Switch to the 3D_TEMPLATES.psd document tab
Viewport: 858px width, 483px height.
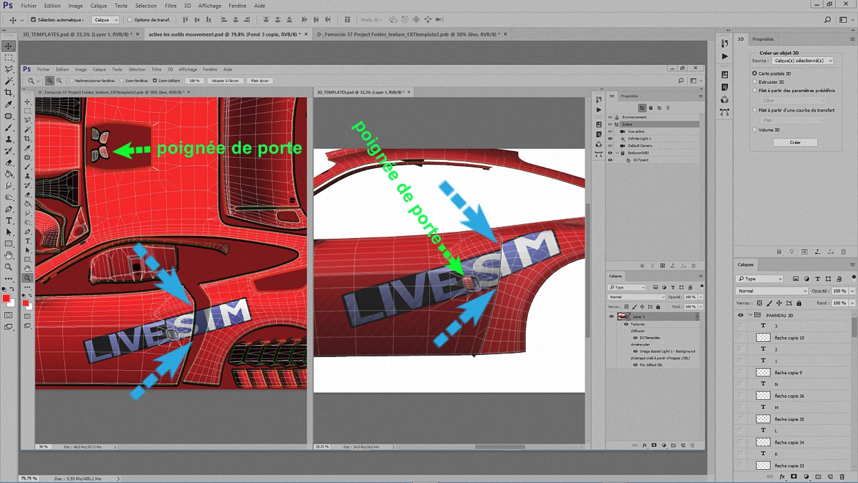tap(76, 34)
